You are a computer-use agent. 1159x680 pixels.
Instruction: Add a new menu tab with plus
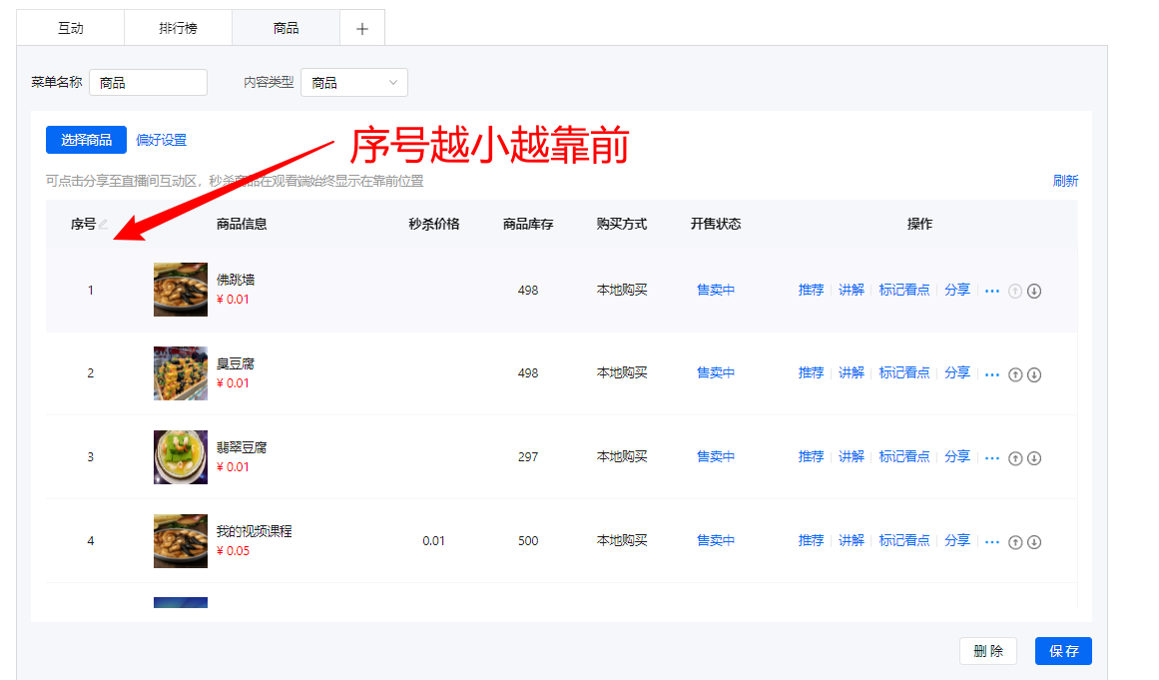362,29
